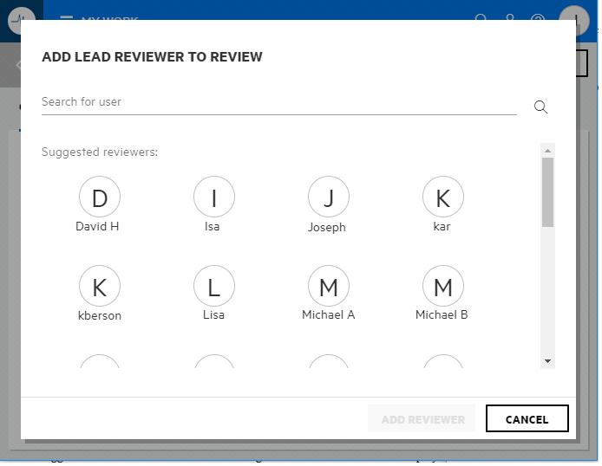Pick the Michael A avatar
Viewport: 602px width, 466px height.
329,287
